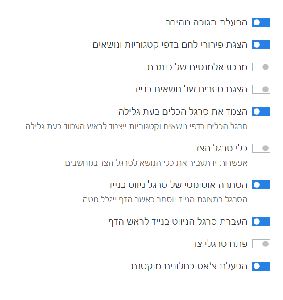Enable the מרכוז אלמנטים של כותרת switch
Screen dimensions: 283x300
point(261,67)
